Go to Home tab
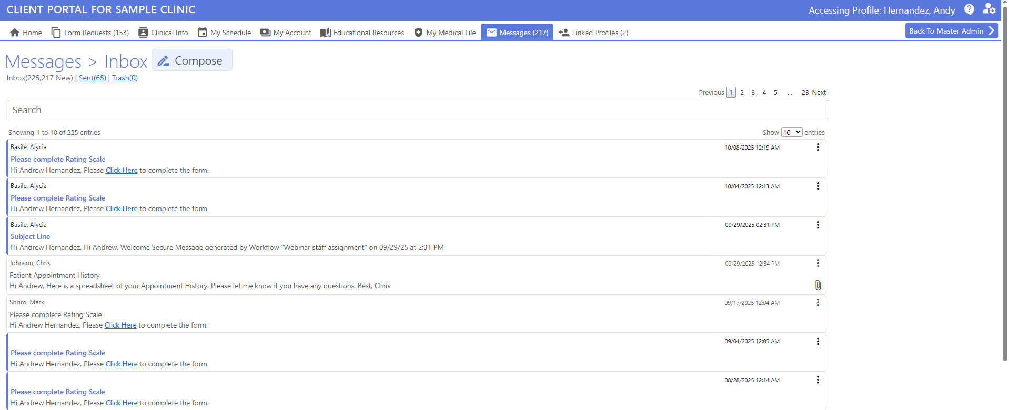This screenshot has height=410, width=1009. (26, 33)
